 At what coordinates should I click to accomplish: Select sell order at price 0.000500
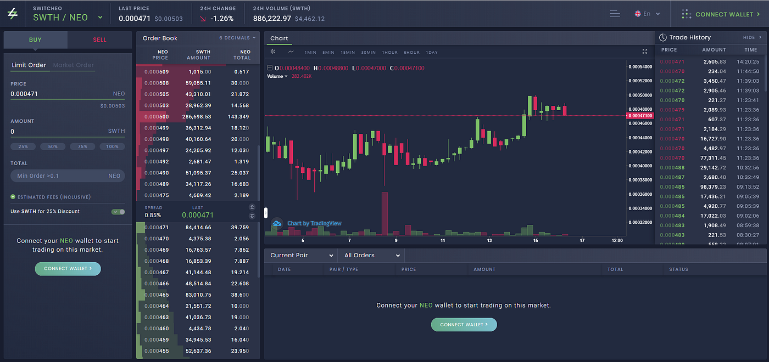point(198,116)
